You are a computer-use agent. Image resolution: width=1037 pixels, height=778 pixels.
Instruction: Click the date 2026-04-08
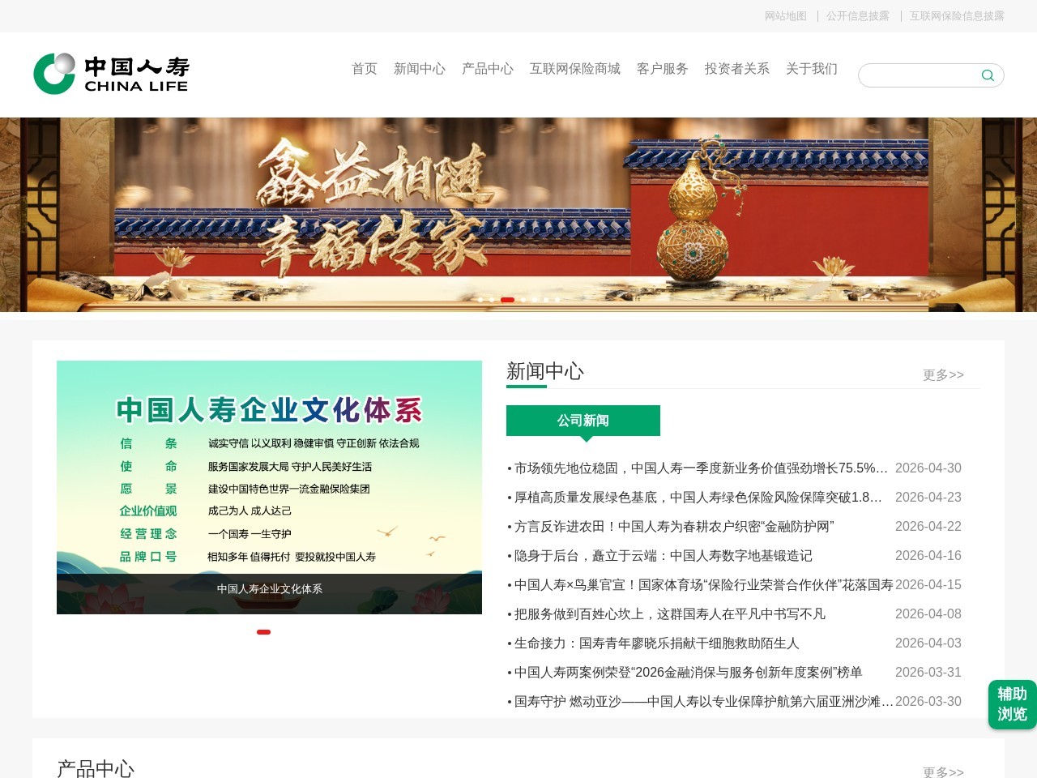click(928, 613)
